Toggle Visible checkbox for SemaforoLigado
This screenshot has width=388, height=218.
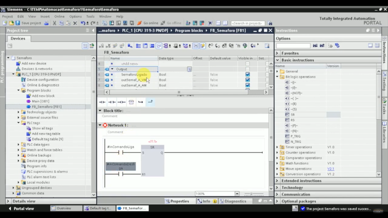tap(247, 75)
